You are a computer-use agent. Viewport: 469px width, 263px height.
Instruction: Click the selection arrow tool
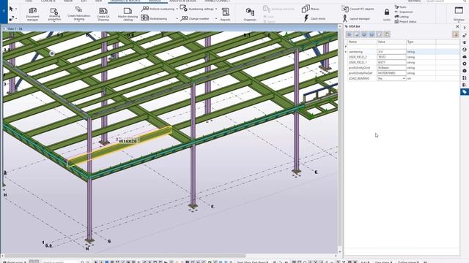pos(11,9)
